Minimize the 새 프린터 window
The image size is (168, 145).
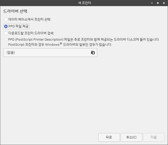pos(152,3)
